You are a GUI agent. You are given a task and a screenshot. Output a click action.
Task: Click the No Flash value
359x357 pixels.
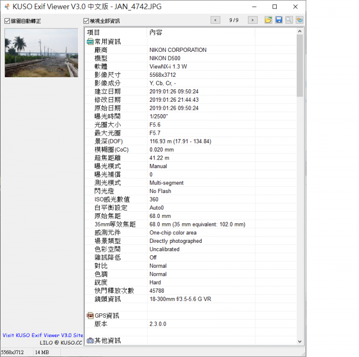pyautogui.click(x=160, y=191)
